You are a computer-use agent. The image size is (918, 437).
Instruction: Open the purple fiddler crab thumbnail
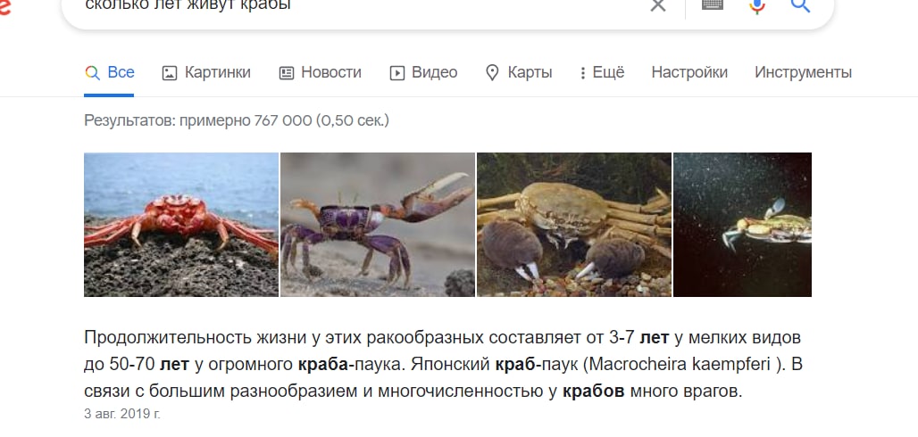[378, 225]
